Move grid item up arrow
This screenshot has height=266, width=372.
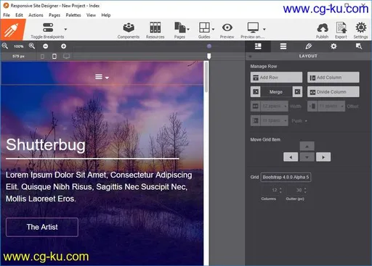[x=307, y=146]
